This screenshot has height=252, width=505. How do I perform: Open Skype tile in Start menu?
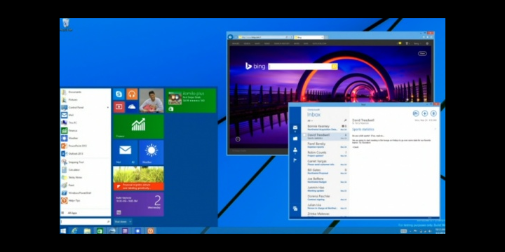(x=119, y=94)
